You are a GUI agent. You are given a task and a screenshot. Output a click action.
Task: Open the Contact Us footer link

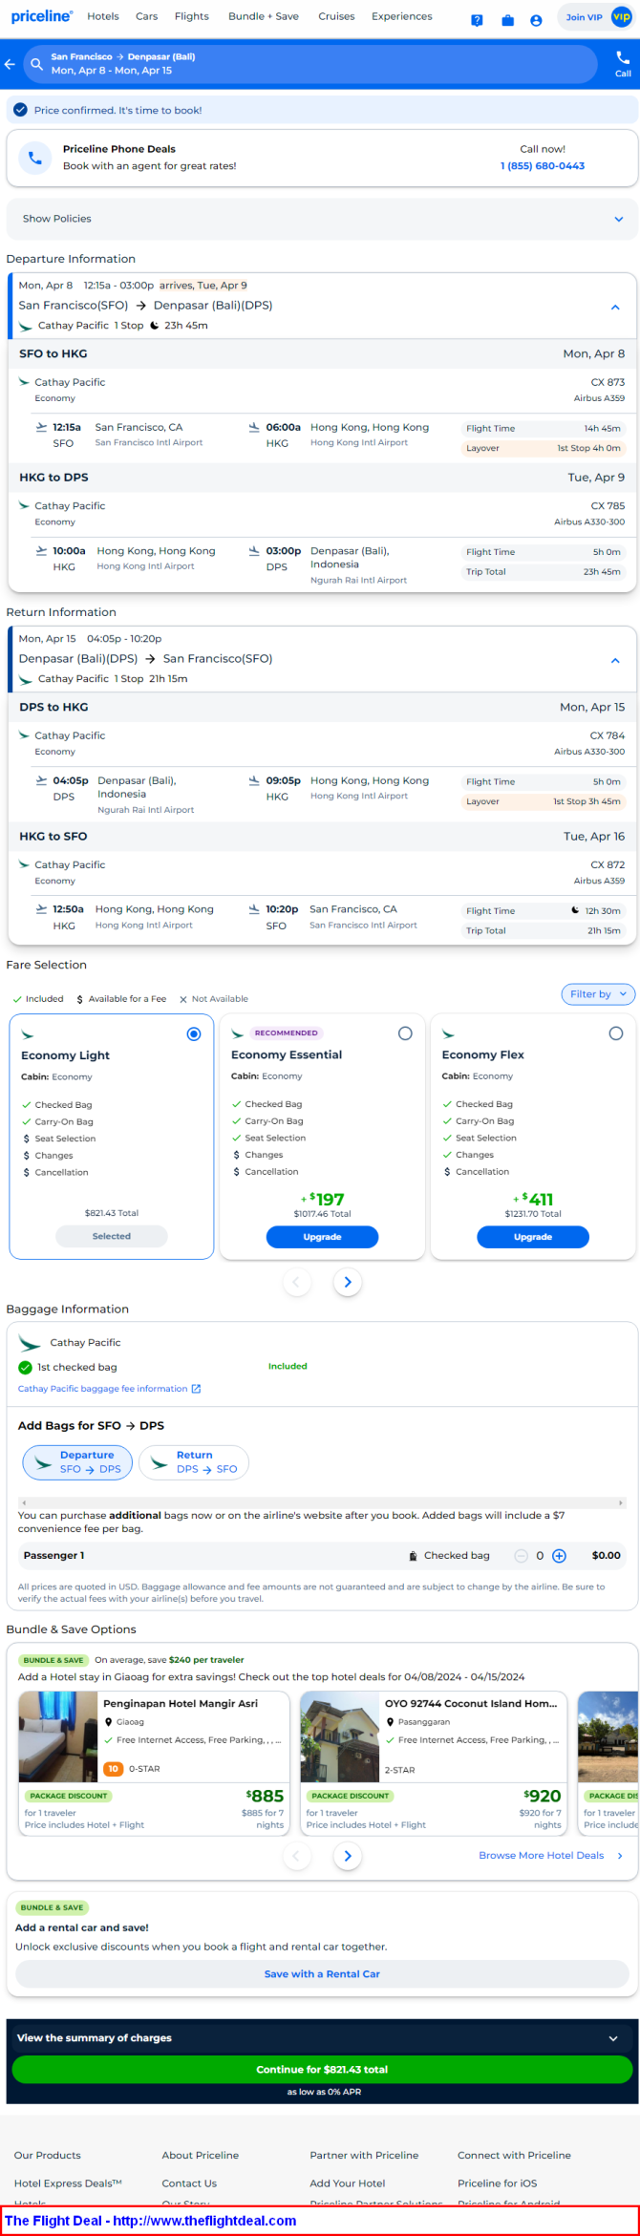(189, 2183)
